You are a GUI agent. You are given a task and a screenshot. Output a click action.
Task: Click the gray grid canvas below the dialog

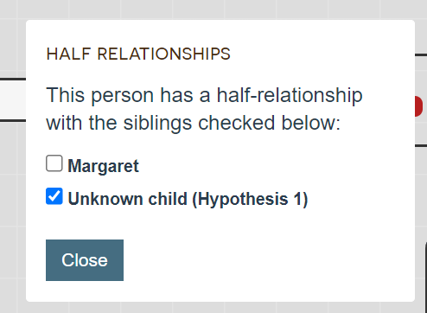point(213,308)
